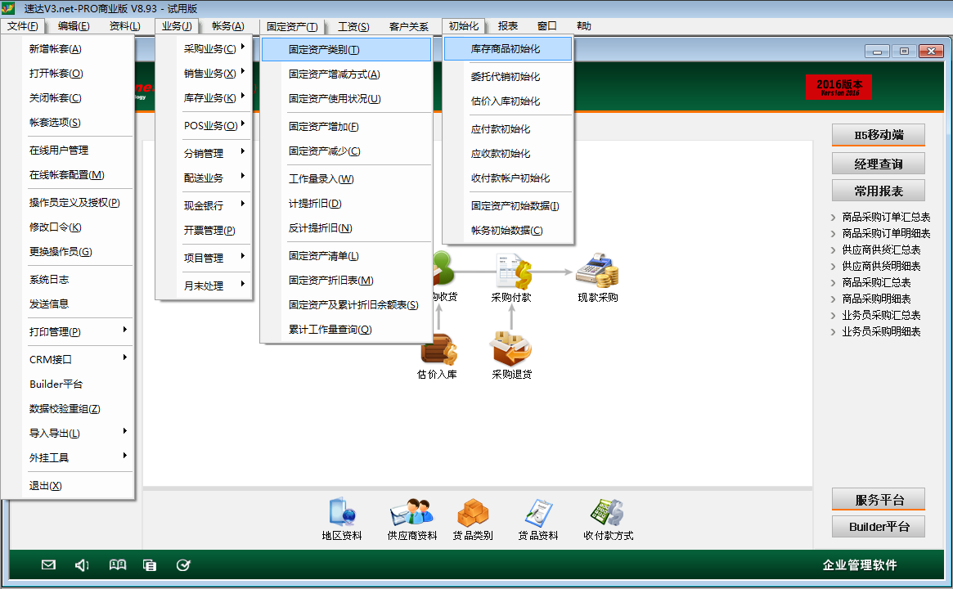Click the 货品类别 boxes icon
The height and width of the screenshot is (589, 953).
coord(473,512)
